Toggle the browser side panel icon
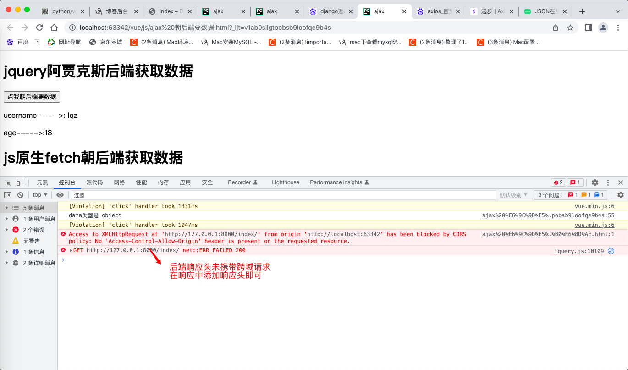The image size is (628, 370). 589,28
